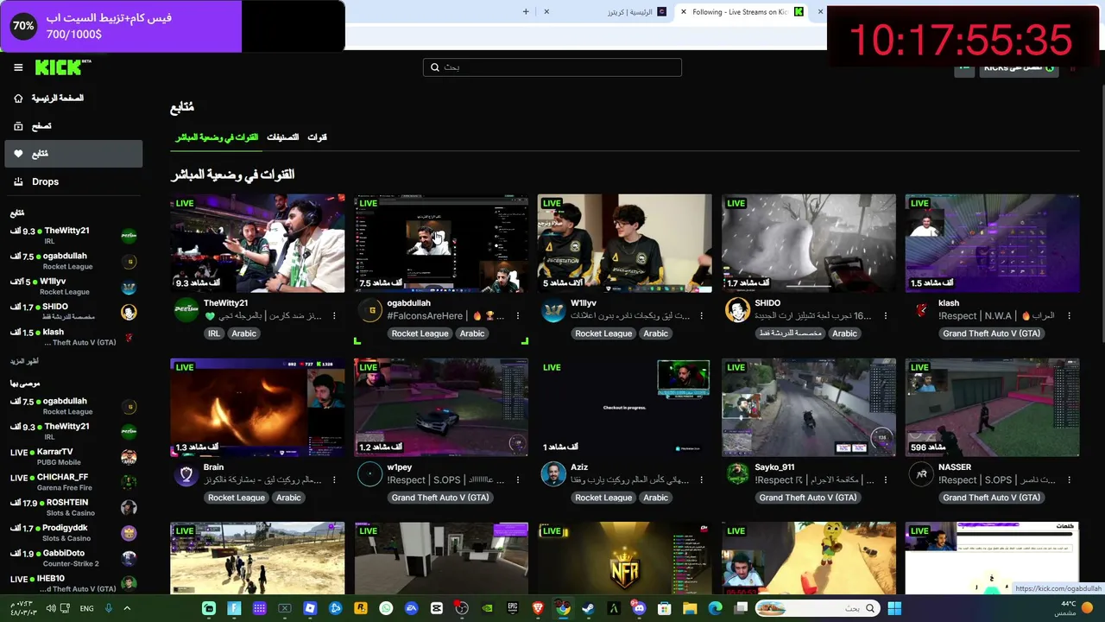Open Brave browser from the taskbar

(538, 608)
